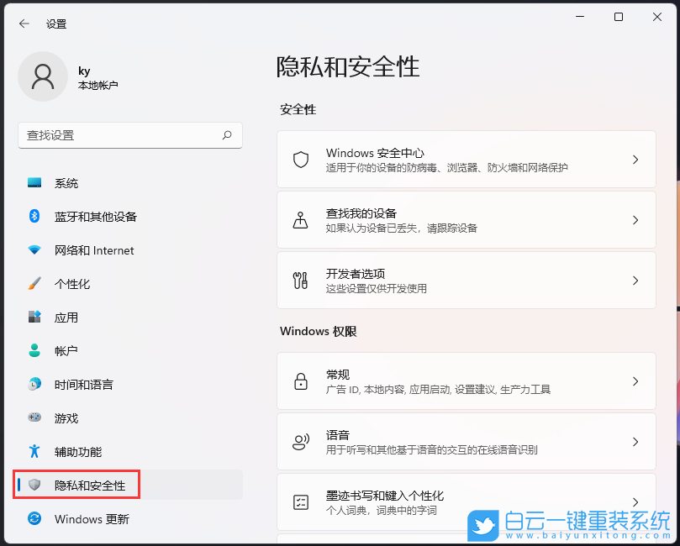
Task: Select the 个性化 paintbrush icon
Action: tap(34, 284)
